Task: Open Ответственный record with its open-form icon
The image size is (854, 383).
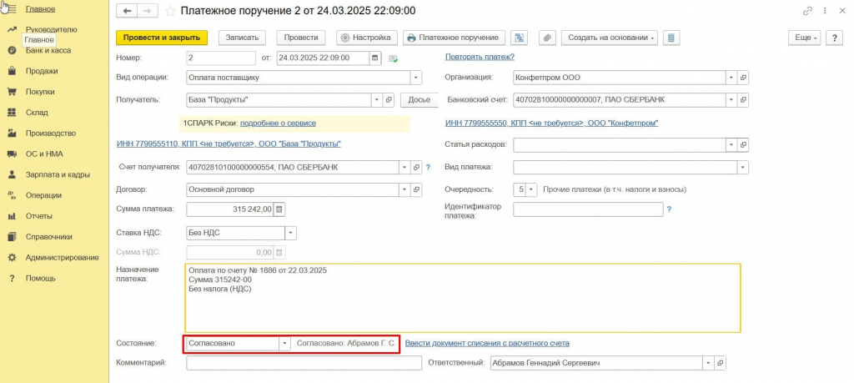Action: click(720, 363)
